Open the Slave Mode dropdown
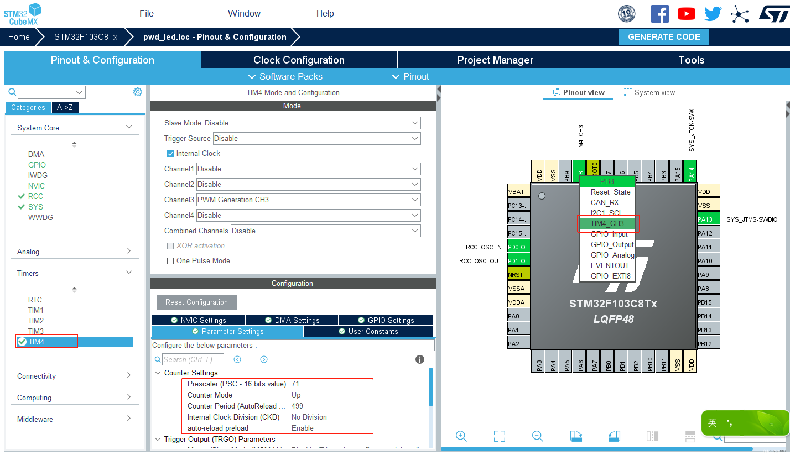Screen dimensions: 790x455 [x=312, y=123]
